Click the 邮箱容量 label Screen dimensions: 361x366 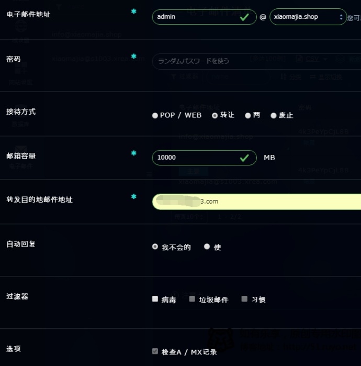(21, 156)
